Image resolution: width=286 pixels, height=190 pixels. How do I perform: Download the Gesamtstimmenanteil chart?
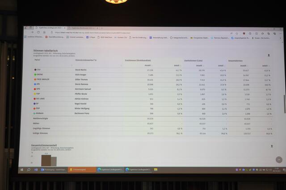(272, 146)
